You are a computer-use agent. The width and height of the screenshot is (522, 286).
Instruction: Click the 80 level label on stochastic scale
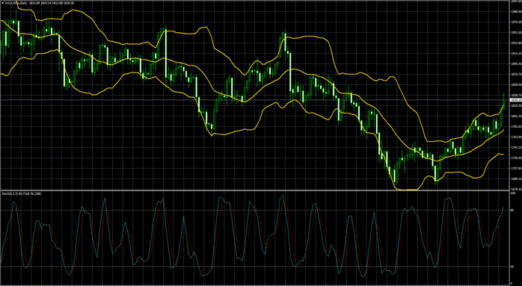coord(512,211)
